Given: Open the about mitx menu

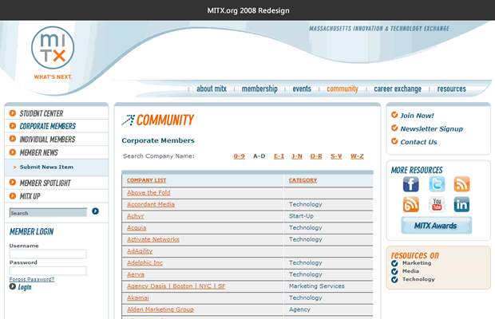Looking at the screenshot, I should 212,89.
